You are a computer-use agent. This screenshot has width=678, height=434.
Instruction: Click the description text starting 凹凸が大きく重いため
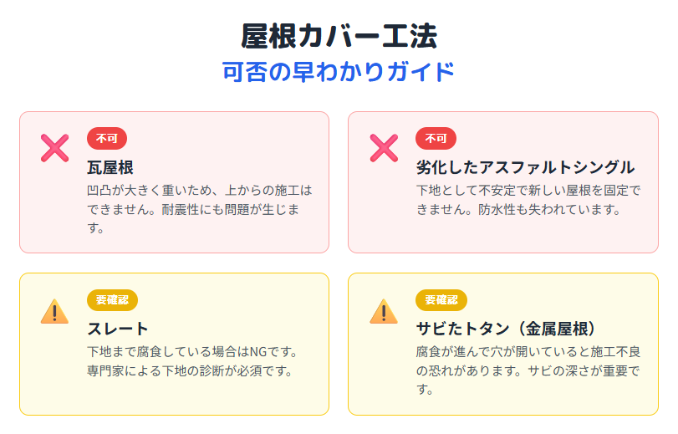(199, 209)
